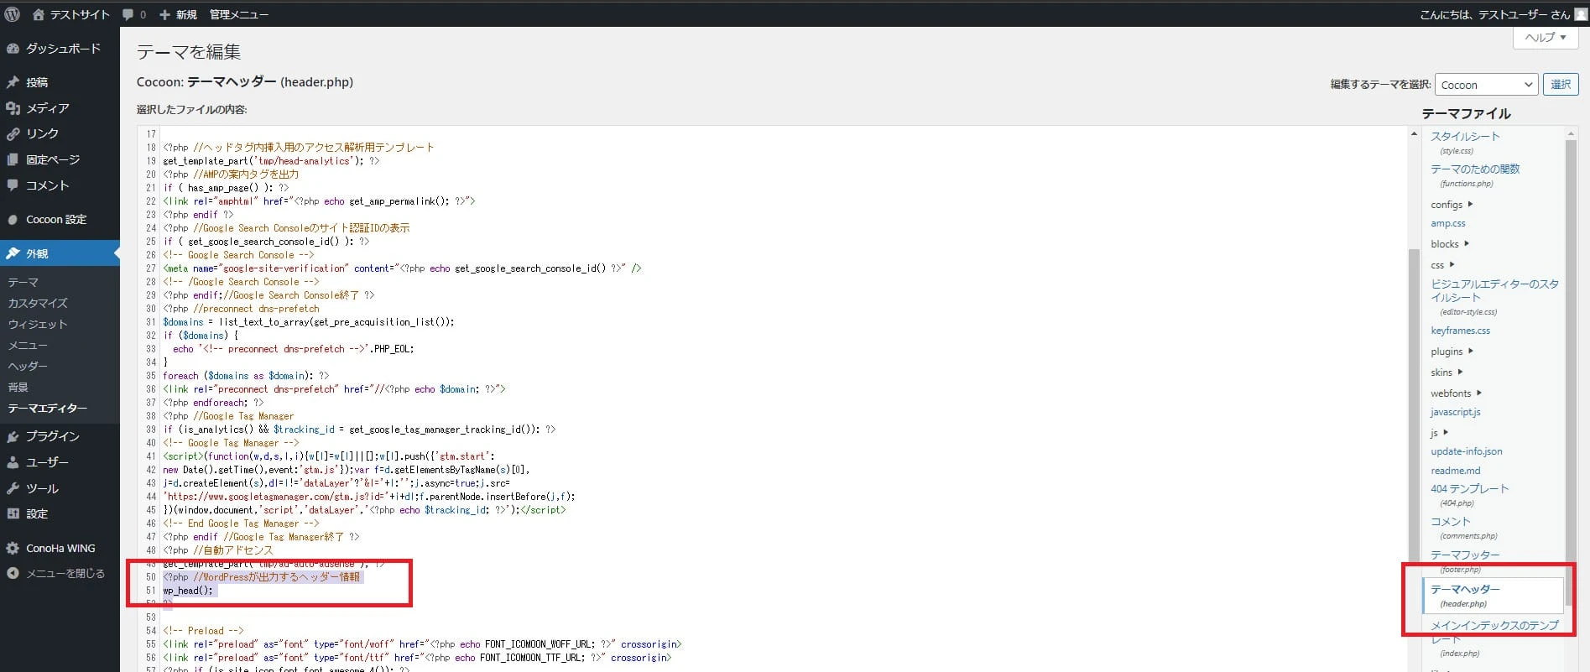Click the ツール wrench icon
Image resolution: width=1590 pixels, height=672 pixels.
[x=13, y=488]
